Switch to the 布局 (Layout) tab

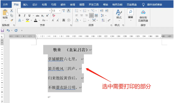(x=44, y=5)
